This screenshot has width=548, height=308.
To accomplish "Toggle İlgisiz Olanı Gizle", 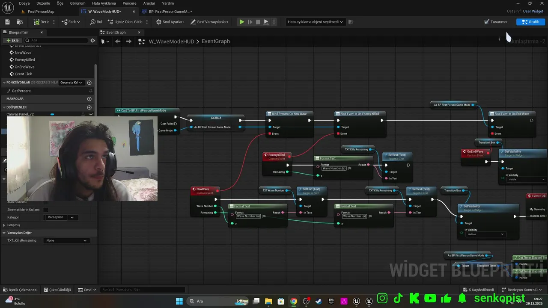I will (x=125, y=22).
